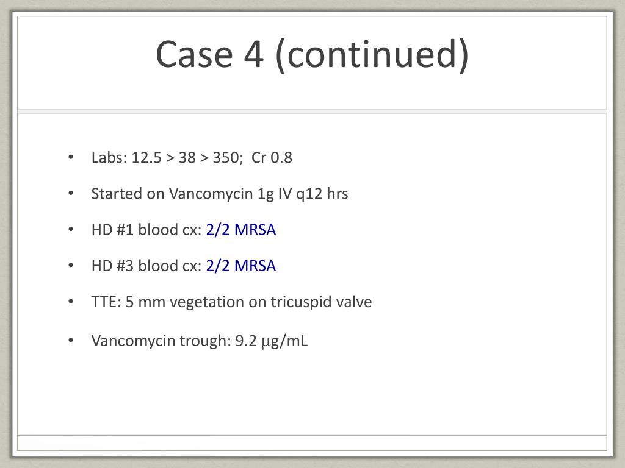This screenshot has height=468, width=625.
Task: Click the bullet before "HD #3 blood cx"
Action: click(71, 266)
